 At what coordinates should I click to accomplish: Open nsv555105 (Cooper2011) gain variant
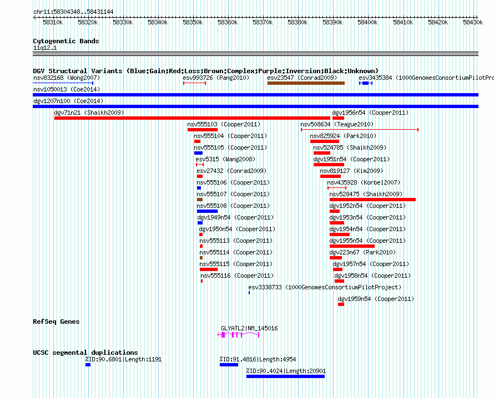tap(198, 153)
